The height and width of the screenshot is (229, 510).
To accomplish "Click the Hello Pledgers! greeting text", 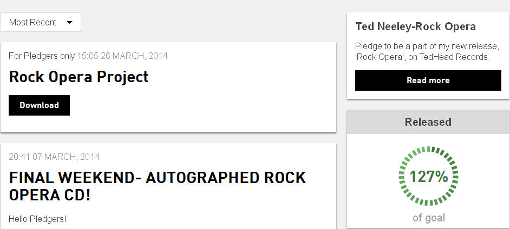I will point(37,219).
